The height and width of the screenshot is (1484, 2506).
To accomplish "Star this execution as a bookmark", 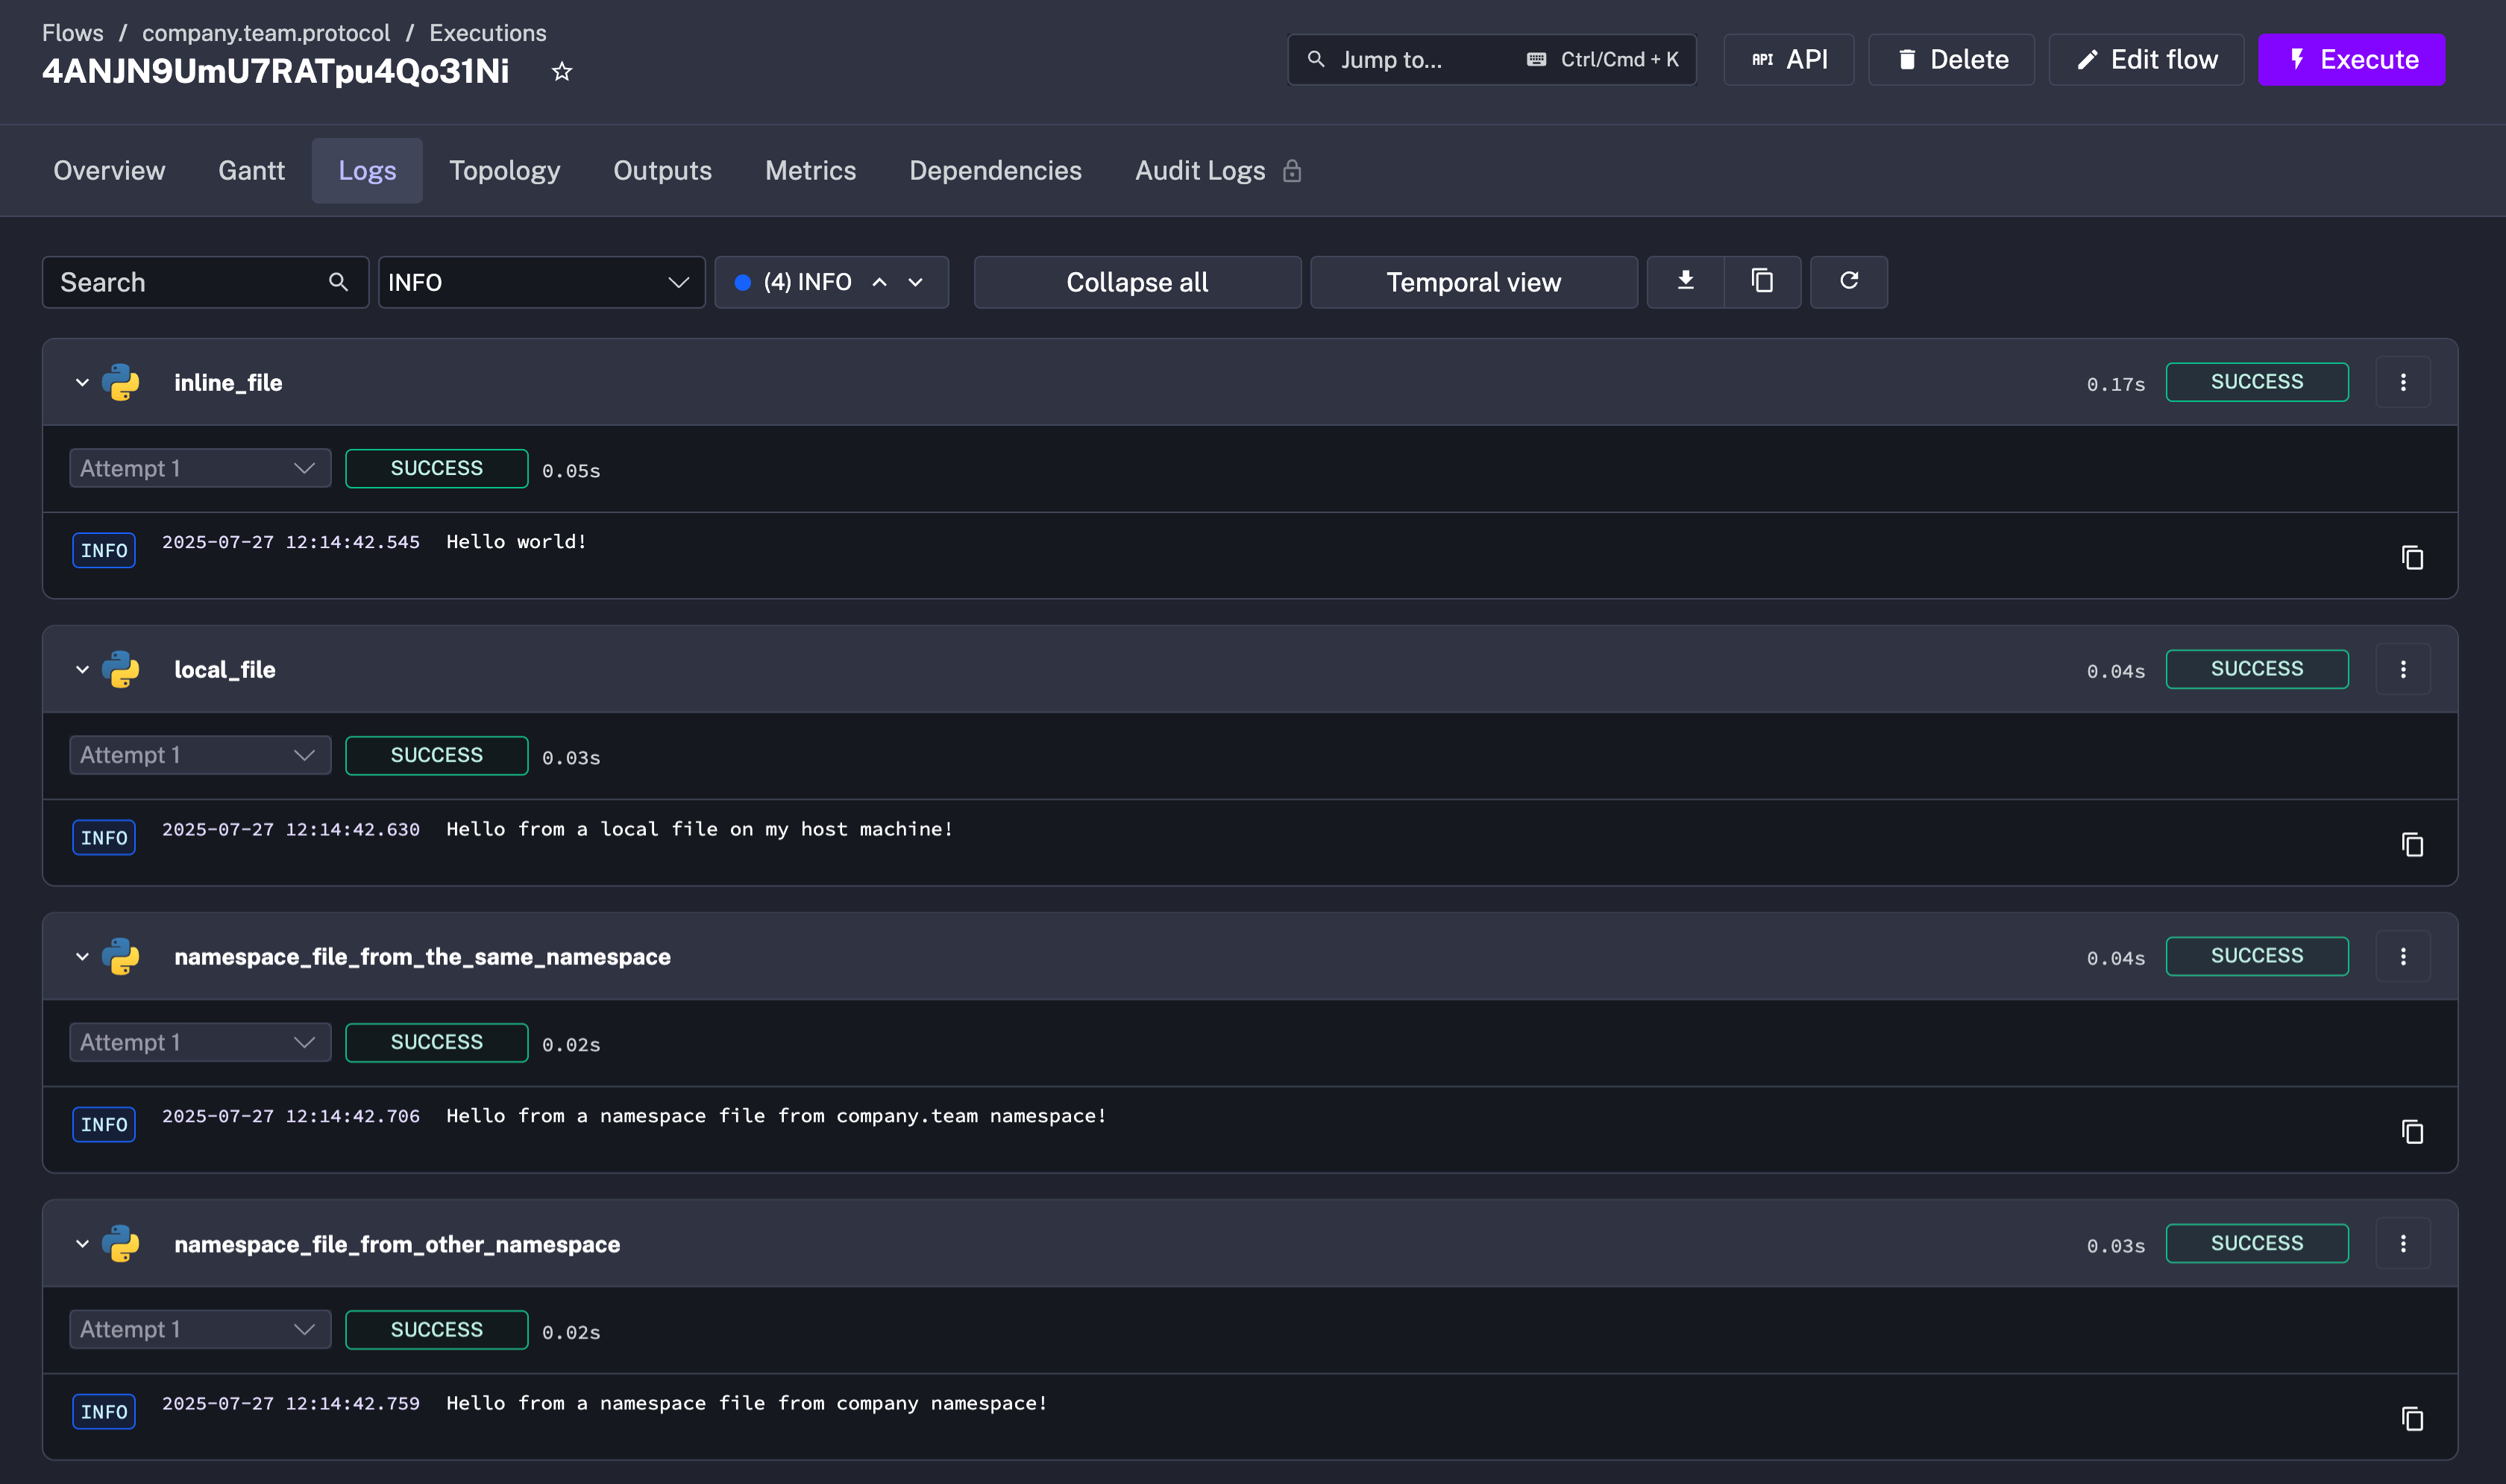I will pos(562,71).
